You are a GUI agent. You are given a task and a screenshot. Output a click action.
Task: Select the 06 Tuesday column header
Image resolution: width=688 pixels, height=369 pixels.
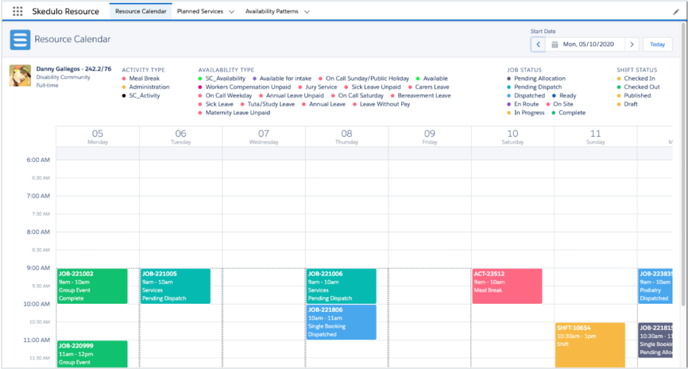tap(181, 136)
